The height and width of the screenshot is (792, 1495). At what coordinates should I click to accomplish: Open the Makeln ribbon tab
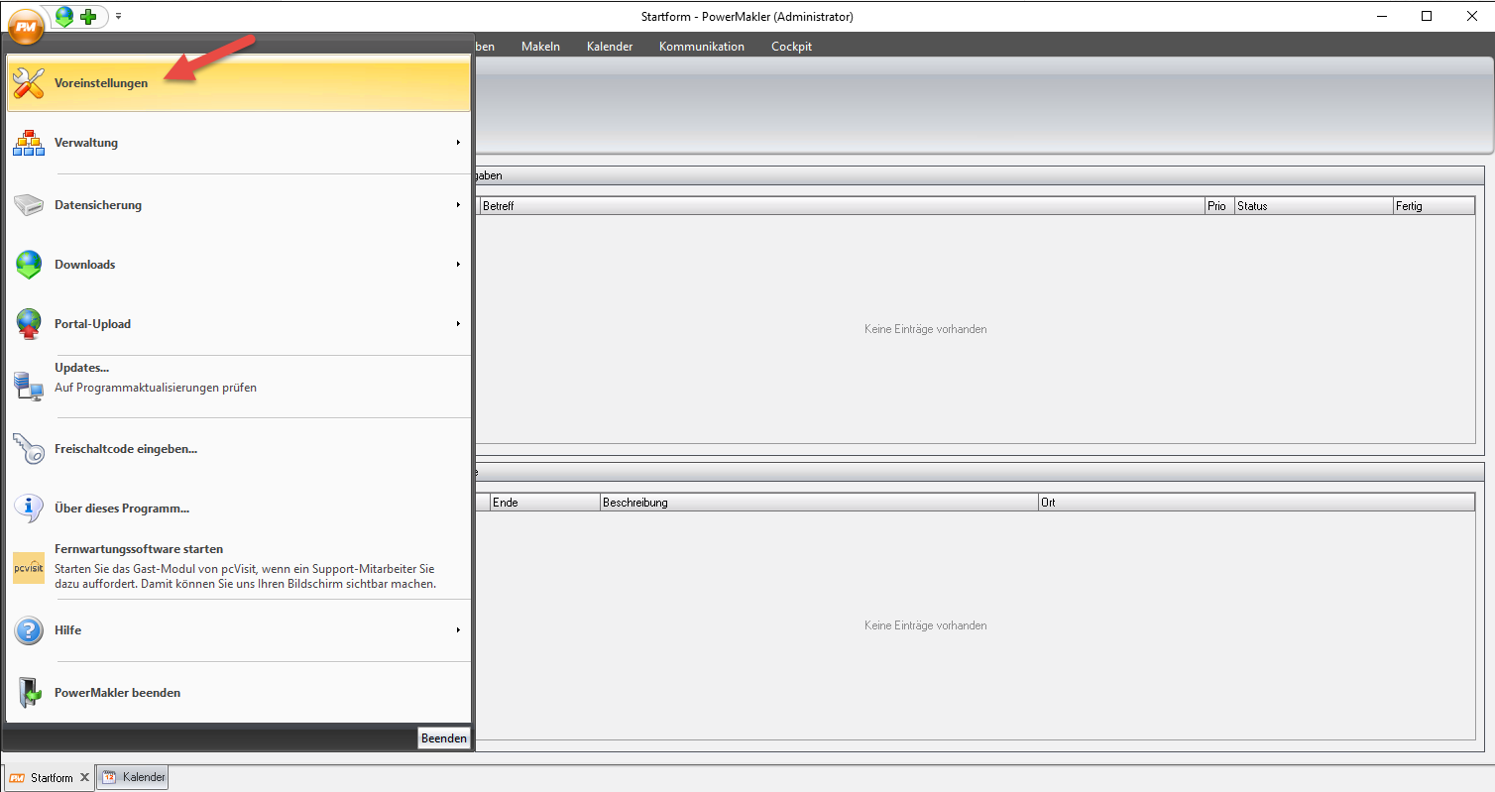pos(540,47)
